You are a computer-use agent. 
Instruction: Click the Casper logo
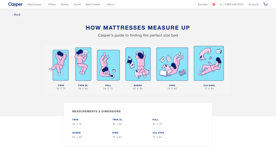[15, 4]
